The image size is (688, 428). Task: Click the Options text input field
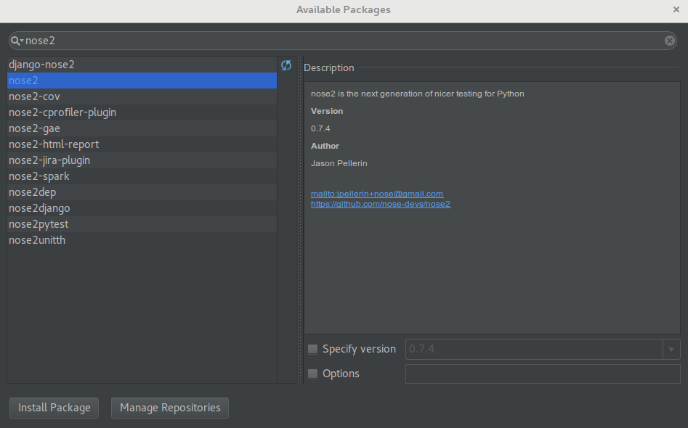click(x=542, y=374)
